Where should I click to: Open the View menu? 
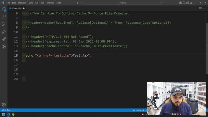click(31, 3)
